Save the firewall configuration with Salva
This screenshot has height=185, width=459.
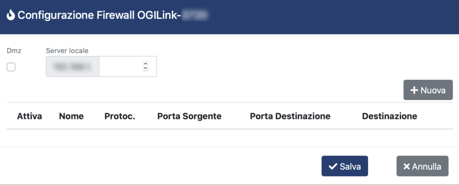(345, 166)
